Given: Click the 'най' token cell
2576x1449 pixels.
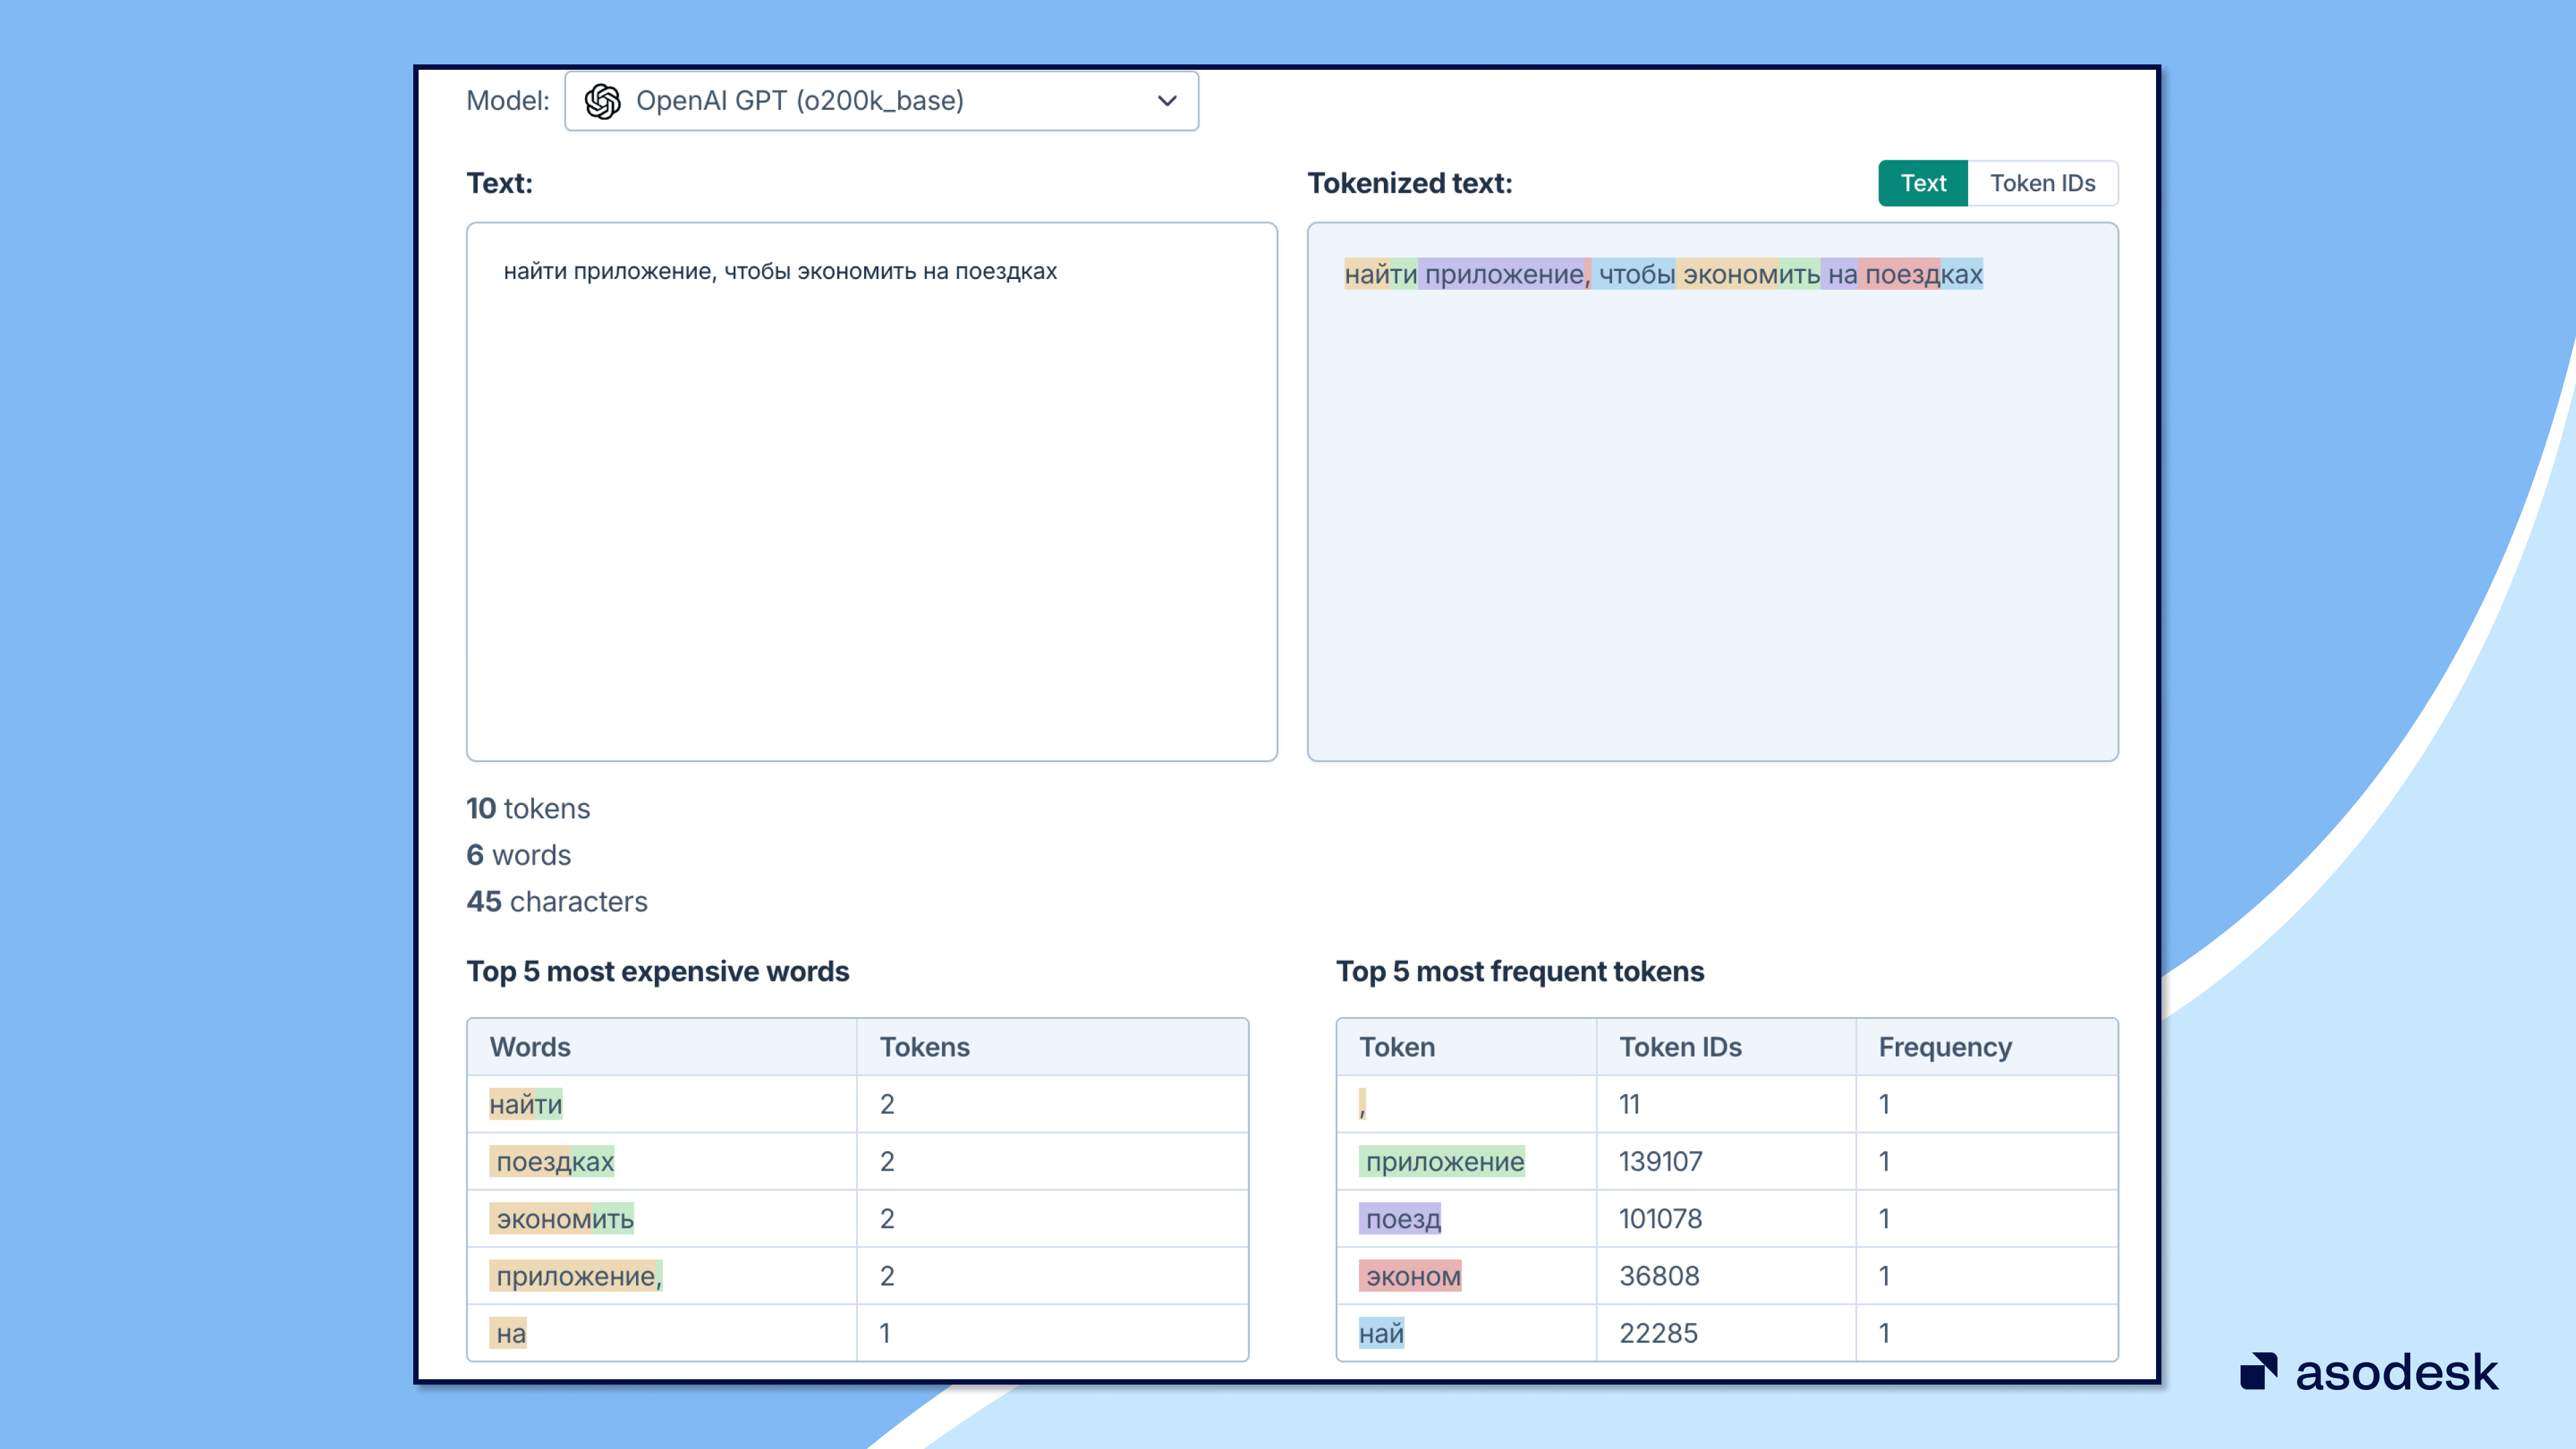Looking at the screenshot, I should point(1381,1333).
